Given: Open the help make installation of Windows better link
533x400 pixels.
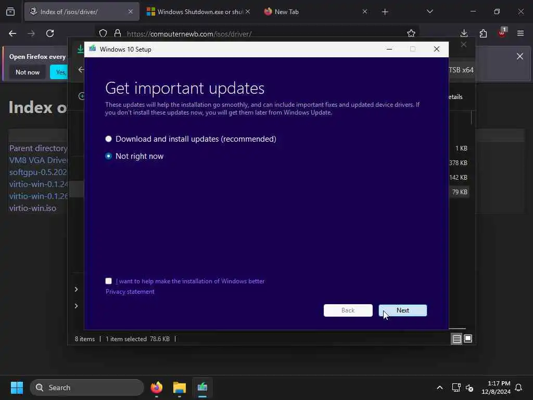Looking at the screenshot, I should click(x=190, y=281).
